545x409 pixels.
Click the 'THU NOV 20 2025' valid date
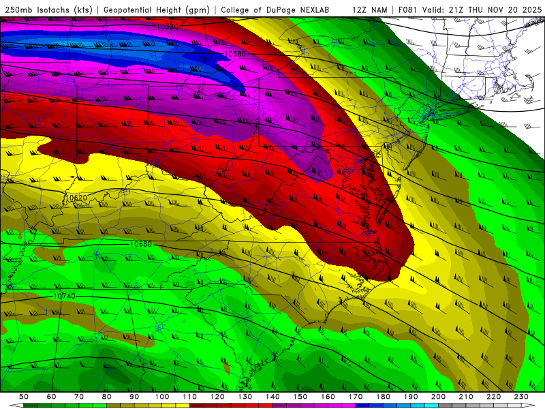pyautogui.click(x=505, y=10)
